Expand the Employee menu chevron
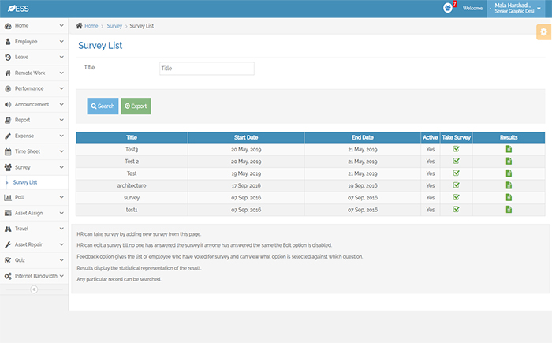Image resolution: width=552 pixels, height=343 pixels. click(62, 42)
